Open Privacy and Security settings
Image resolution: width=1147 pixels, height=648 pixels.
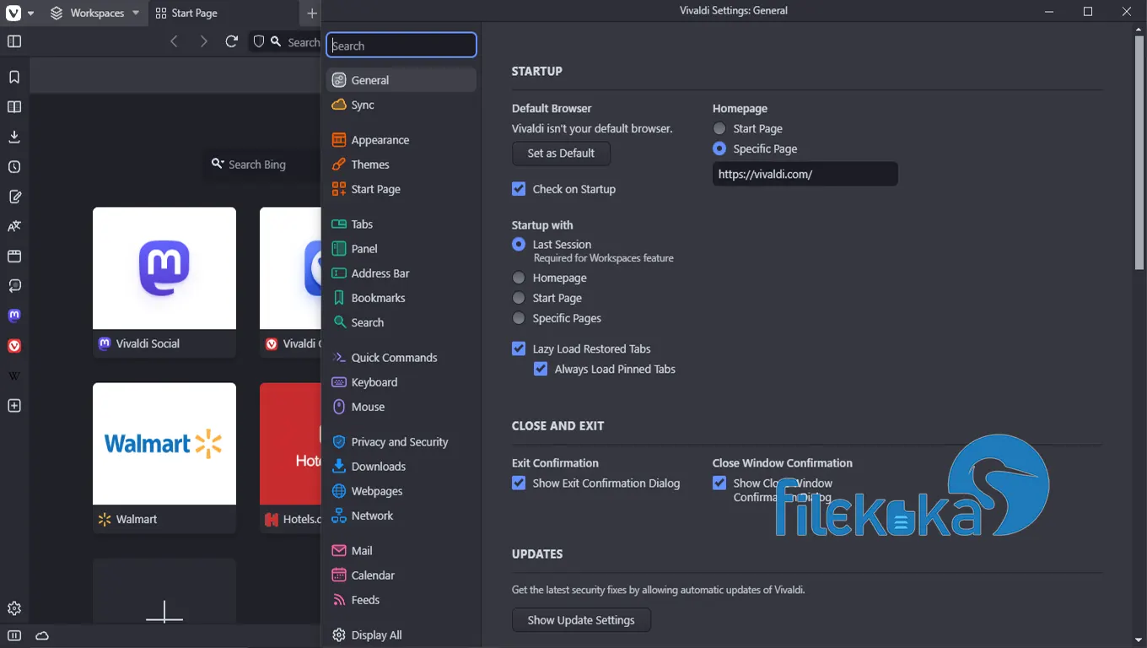[x=401, y=442]
